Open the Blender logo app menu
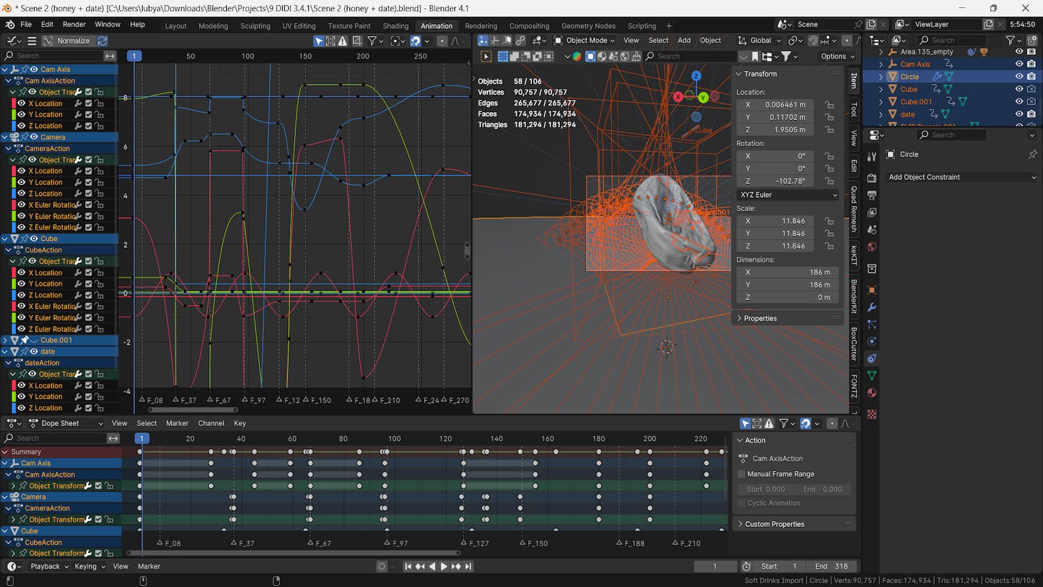Screen dimensions: 1043x587 click(x=10, y=24)
